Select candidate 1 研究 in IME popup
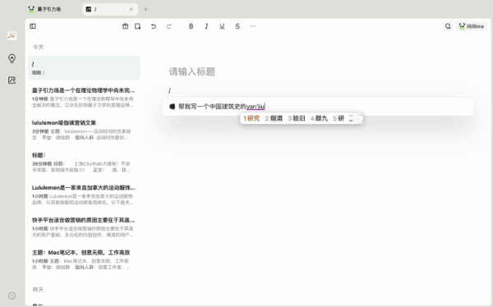Image resolution: width=493 pixels, height=307 pixels. [251, 118]
